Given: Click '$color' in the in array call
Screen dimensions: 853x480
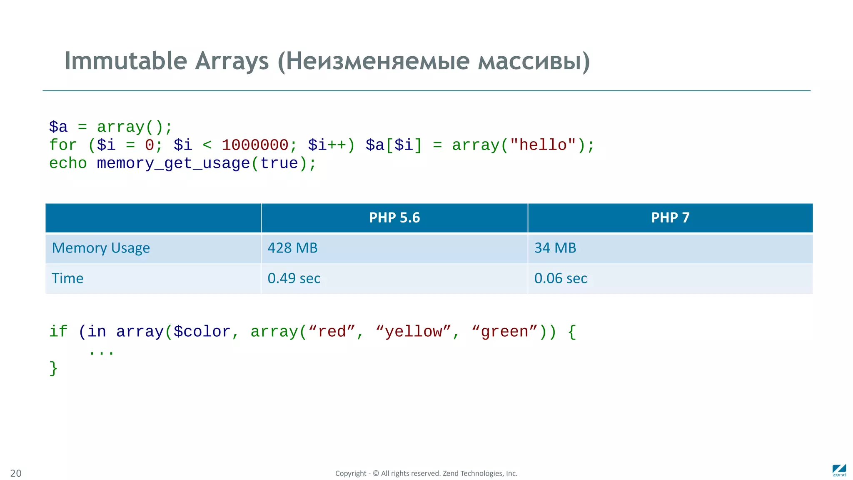Looking at the screenshot, I should coord(202,332).
